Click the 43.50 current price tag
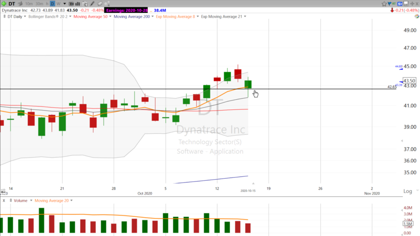Screen dimensions: 420x236 409,80
